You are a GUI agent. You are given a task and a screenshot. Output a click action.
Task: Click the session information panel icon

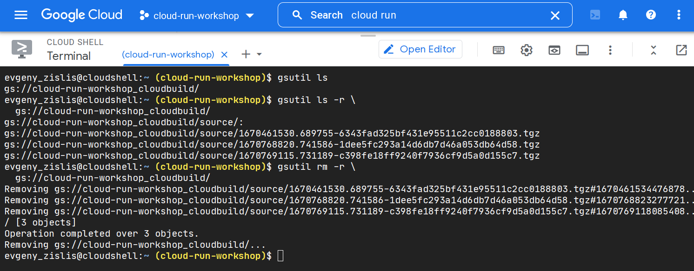tap(582, 50)
